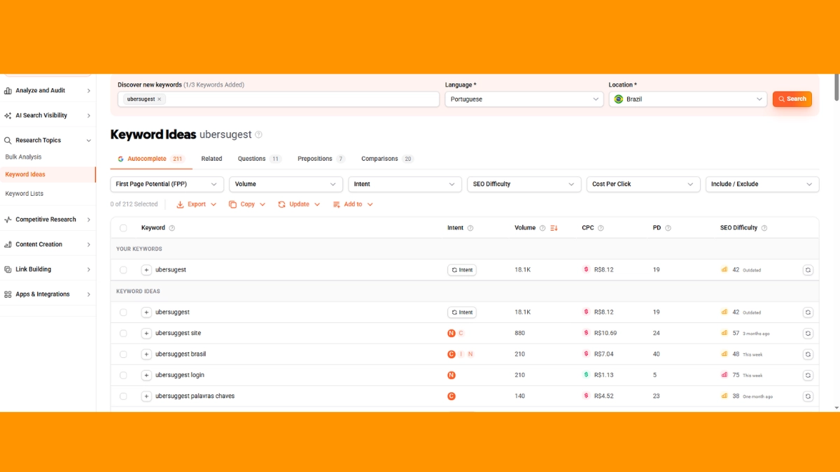
Task: Click the Link Building icon
Action: 8,269
